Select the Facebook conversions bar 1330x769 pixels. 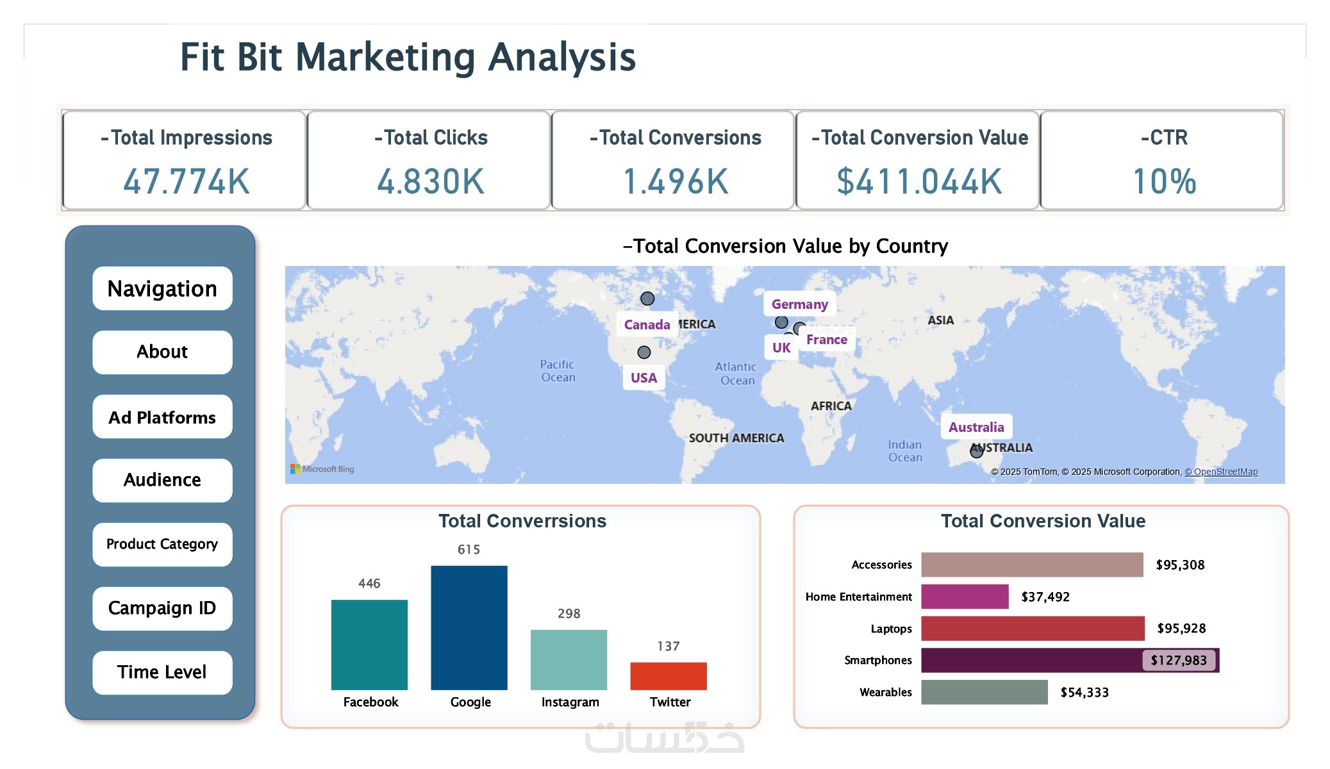click(x=369, y=644)
